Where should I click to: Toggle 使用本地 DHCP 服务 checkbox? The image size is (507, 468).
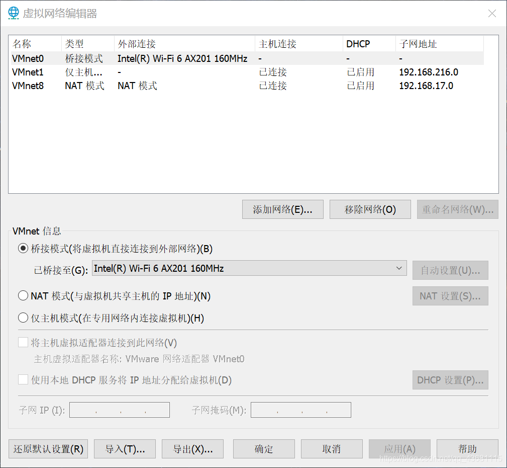[23, 379]
